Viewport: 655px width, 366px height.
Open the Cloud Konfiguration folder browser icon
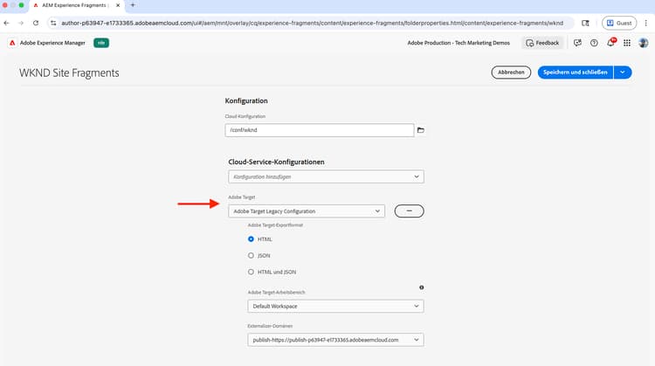click(421, 130)
